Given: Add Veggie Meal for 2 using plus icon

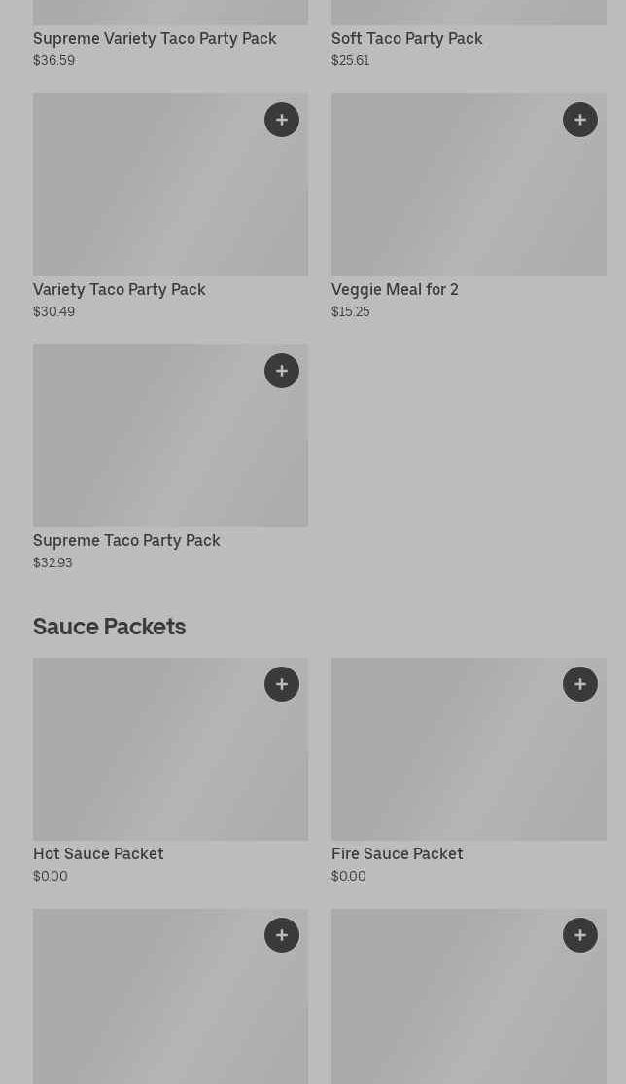Looking at the screenshot, I should [x=580, y=120].
